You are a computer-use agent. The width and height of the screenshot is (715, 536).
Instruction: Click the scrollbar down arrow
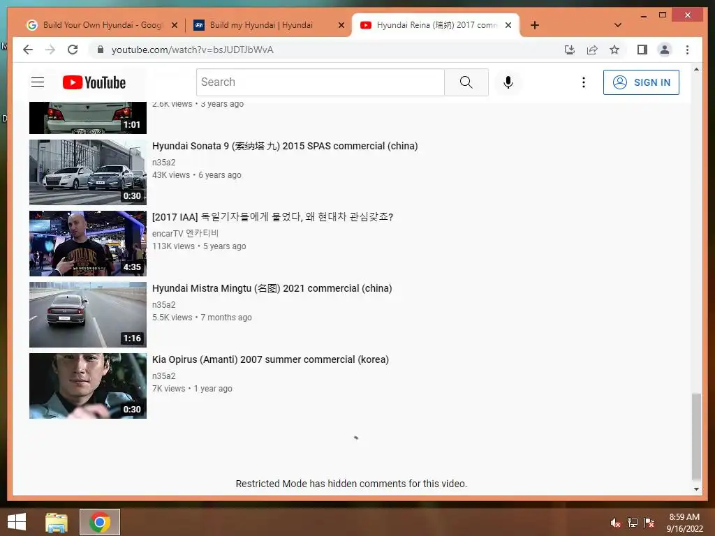[696, 489]
